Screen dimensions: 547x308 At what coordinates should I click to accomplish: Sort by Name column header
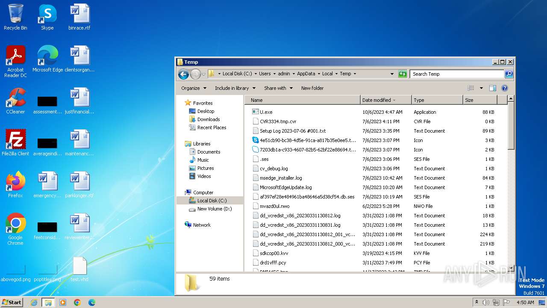click(303, 100)
